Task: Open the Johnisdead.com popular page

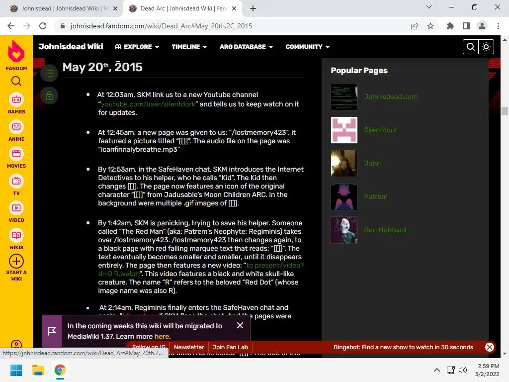Action: click(391, 97)
